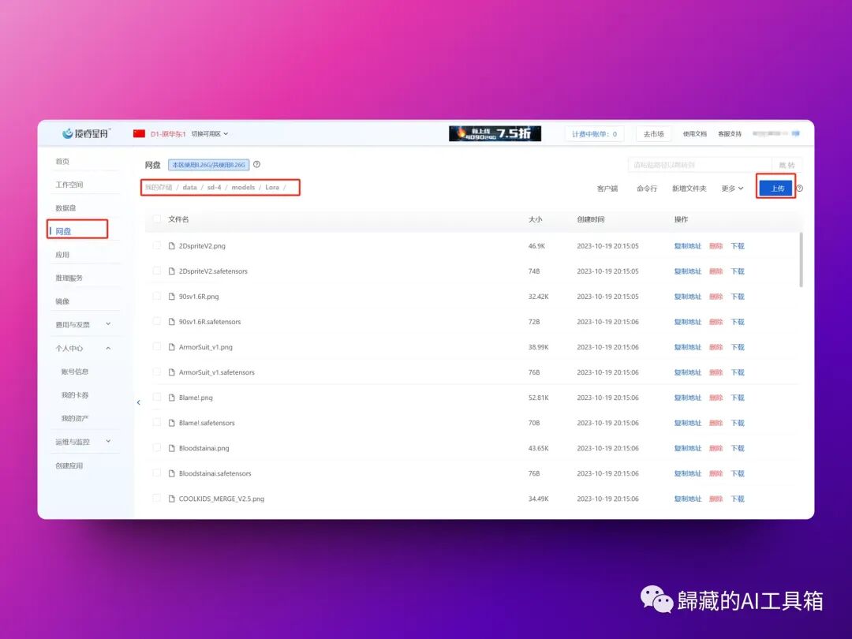Click the file icon of Blame!.safetensors
852x639 pixels.
(x=172, y=423)
